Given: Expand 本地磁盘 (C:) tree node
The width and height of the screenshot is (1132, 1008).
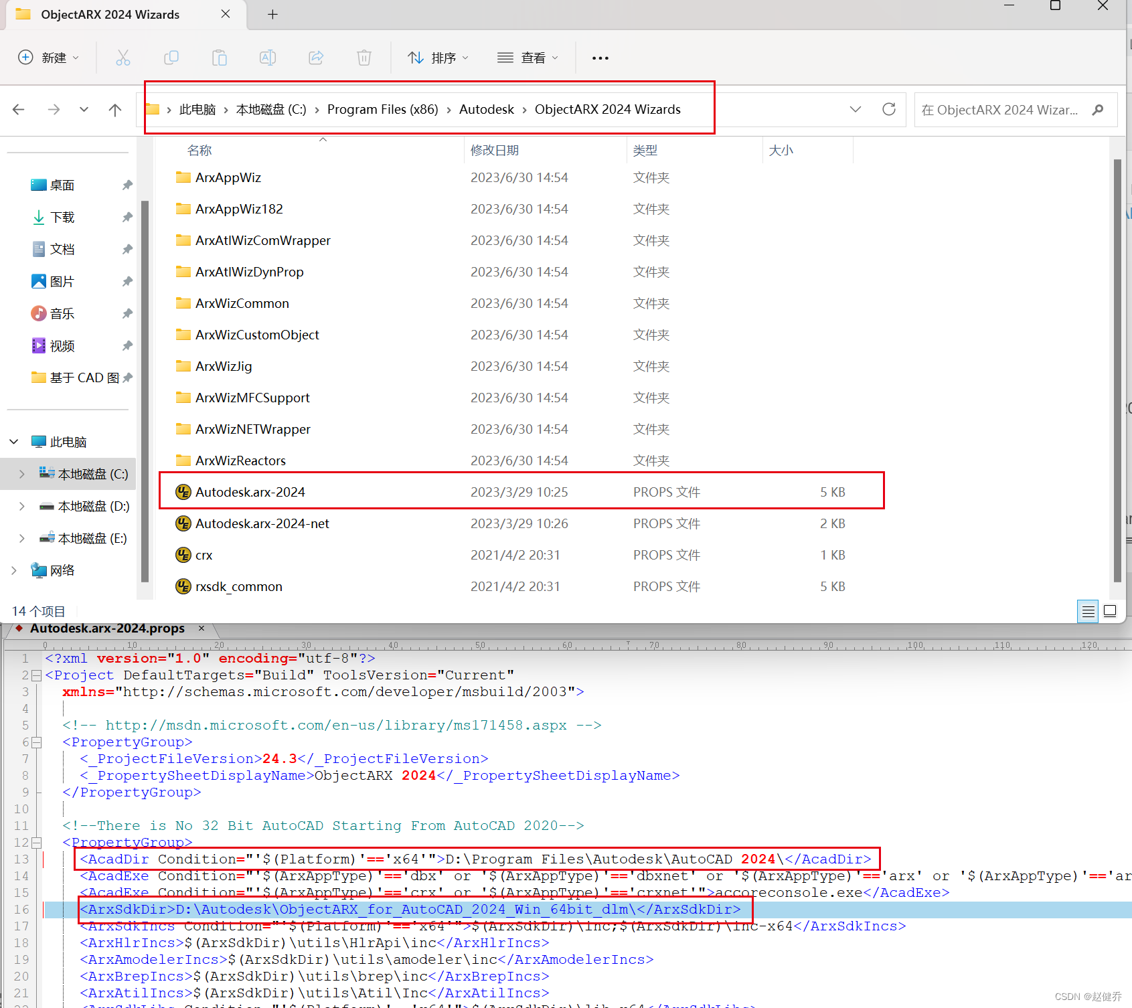Looking at the screenshot, I should pos(21,474).
